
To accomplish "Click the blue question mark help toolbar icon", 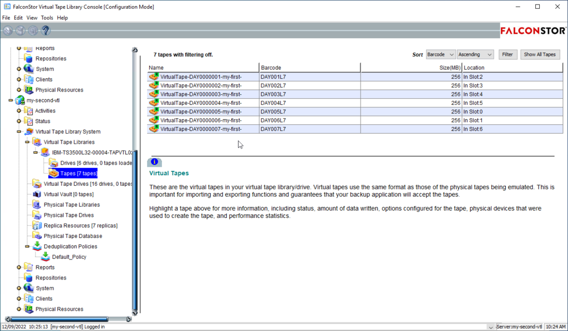I will pos(45,30).
